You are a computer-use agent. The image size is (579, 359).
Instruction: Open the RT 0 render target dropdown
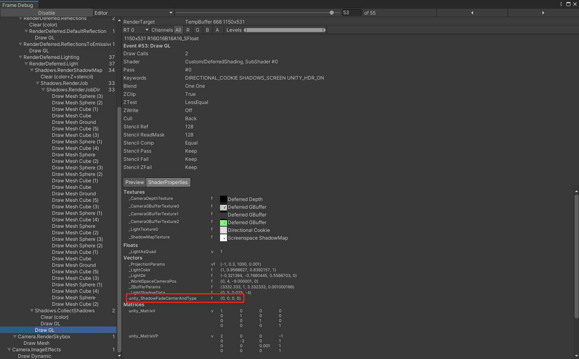pyautogui.click(x=136, y=30)
